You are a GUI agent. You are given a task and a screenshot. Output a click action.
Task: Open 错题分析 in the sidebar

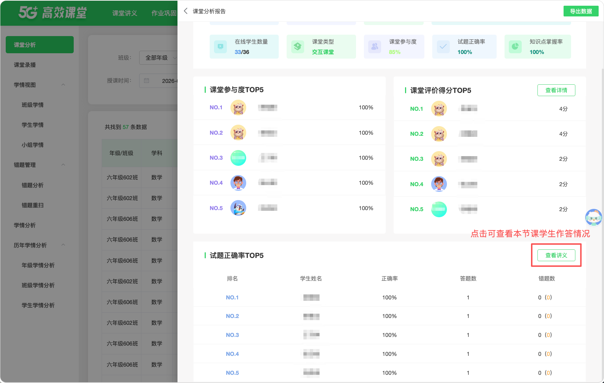33,185
